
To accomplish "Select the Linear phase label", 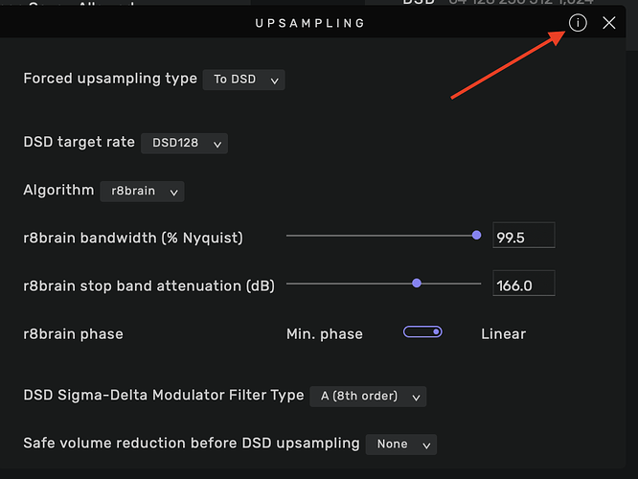I will (503, 334).
